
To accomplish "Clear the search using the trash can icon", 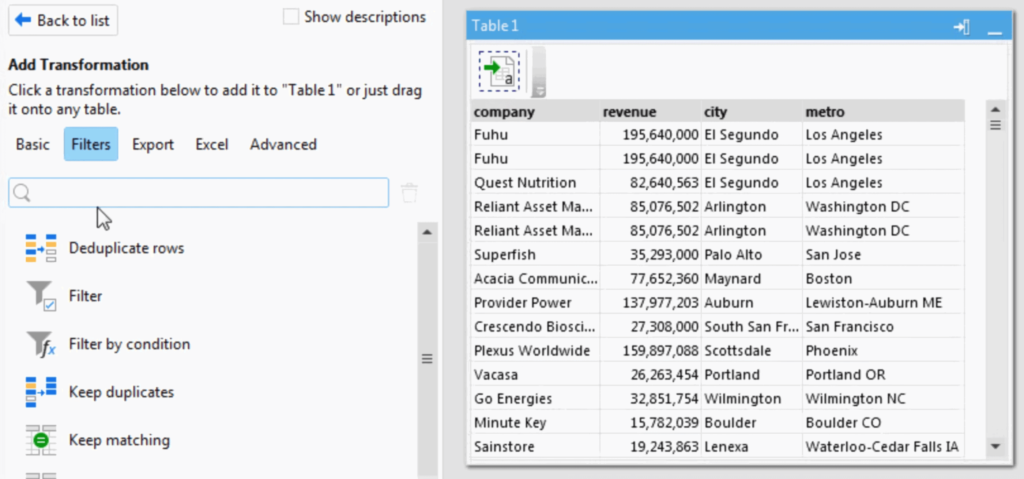I will point(409,193).
